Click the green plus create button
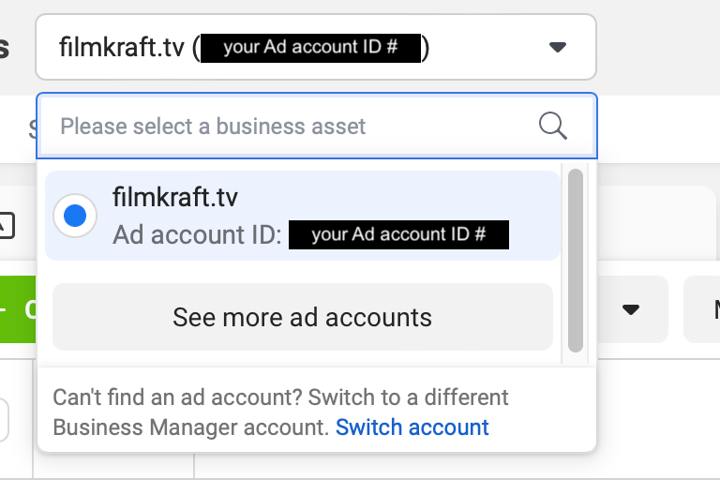 [19, 309]
